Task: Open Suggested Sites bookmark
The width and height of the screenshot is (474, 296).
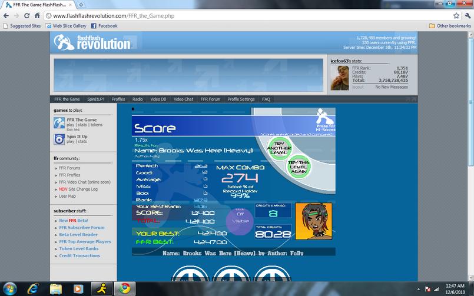Action: (x=22, y=26)
